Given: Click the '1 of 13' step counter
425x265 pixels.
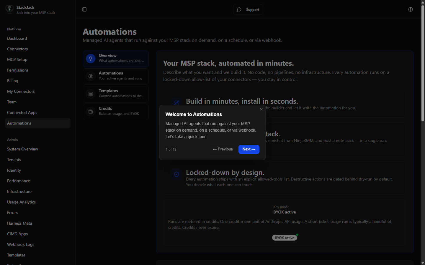Looking at the screenshot, I should [171, 150].
